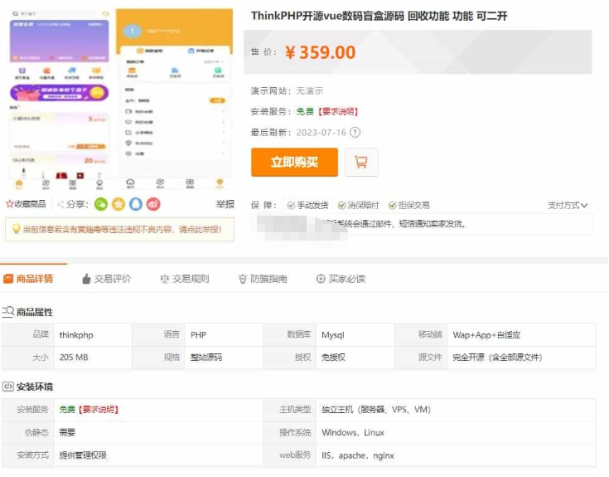The height and width of the screenshot is (477, 609).
Task: Click the lightbulb icon in the report notice
Action: point(16,229)
